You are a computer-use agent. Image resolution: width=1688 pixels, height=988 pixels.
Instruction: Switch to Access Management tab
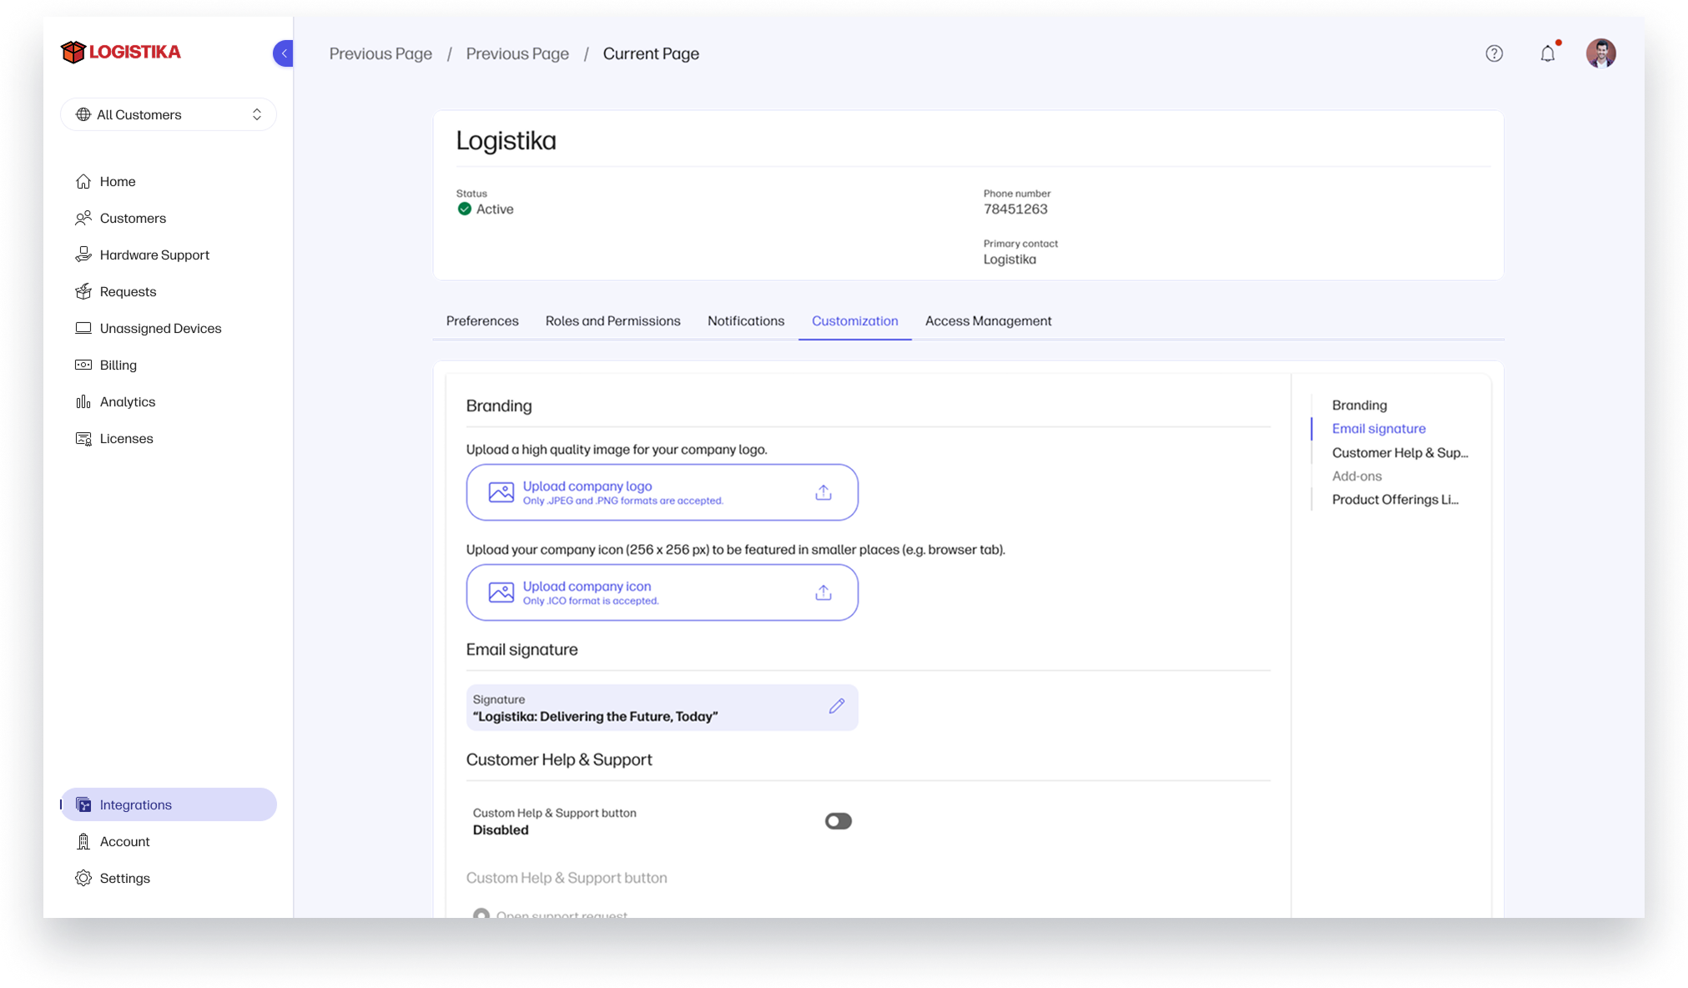pyautogui.click(x=988, y=321)
